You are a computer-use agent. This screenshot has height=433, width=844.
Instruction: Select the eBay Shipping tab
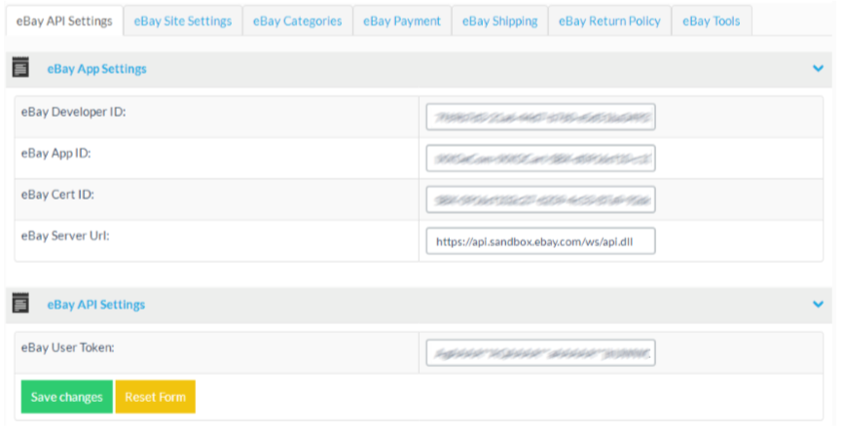click(499, 20)
